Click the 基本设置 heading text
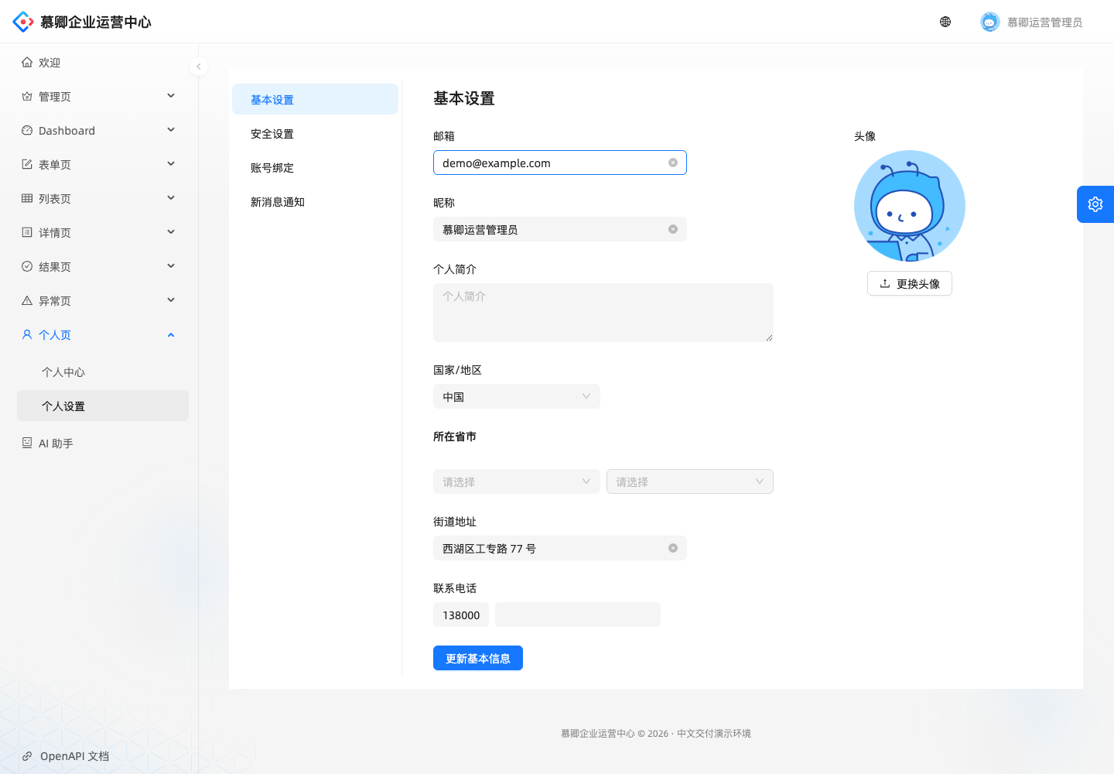This screenshot has height=774, width=1114. click(x=464, y=98)
